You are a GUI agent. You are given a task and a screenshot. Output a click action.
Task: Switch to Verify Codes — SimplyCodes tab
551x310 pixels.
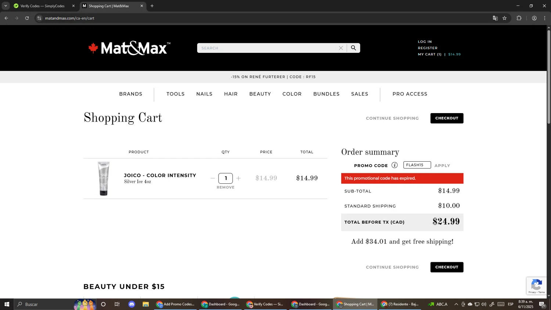pyautogui.click(x=42, y=6)
